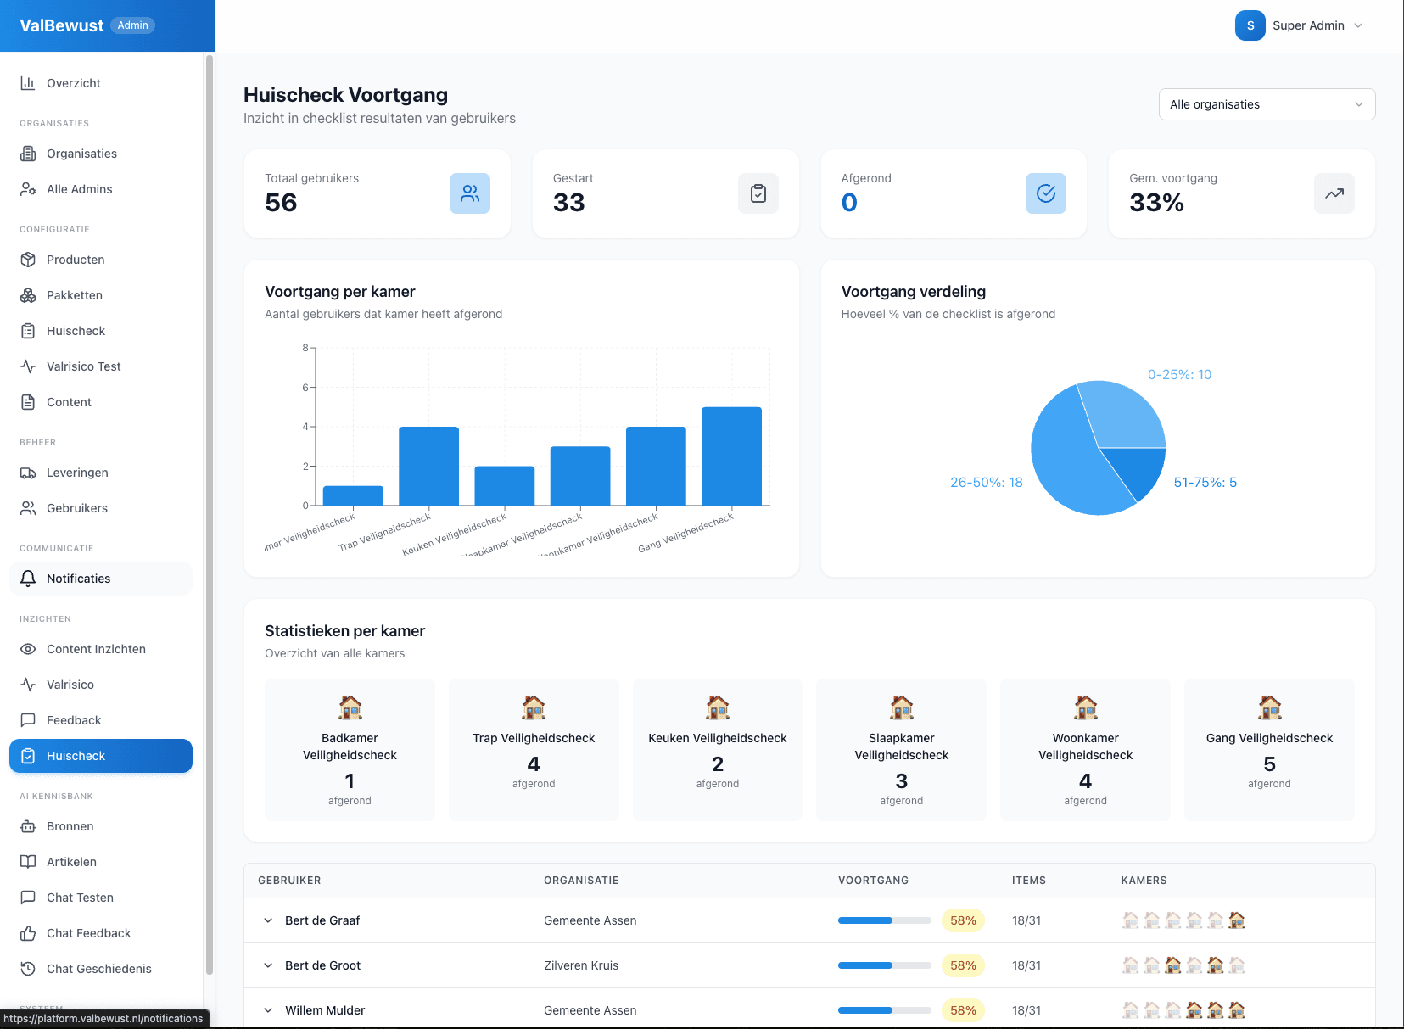This screenshot has width=1404, height=1029.
Task: Expand Bert de Graaf's row details
Action: (x=268, y=920)
